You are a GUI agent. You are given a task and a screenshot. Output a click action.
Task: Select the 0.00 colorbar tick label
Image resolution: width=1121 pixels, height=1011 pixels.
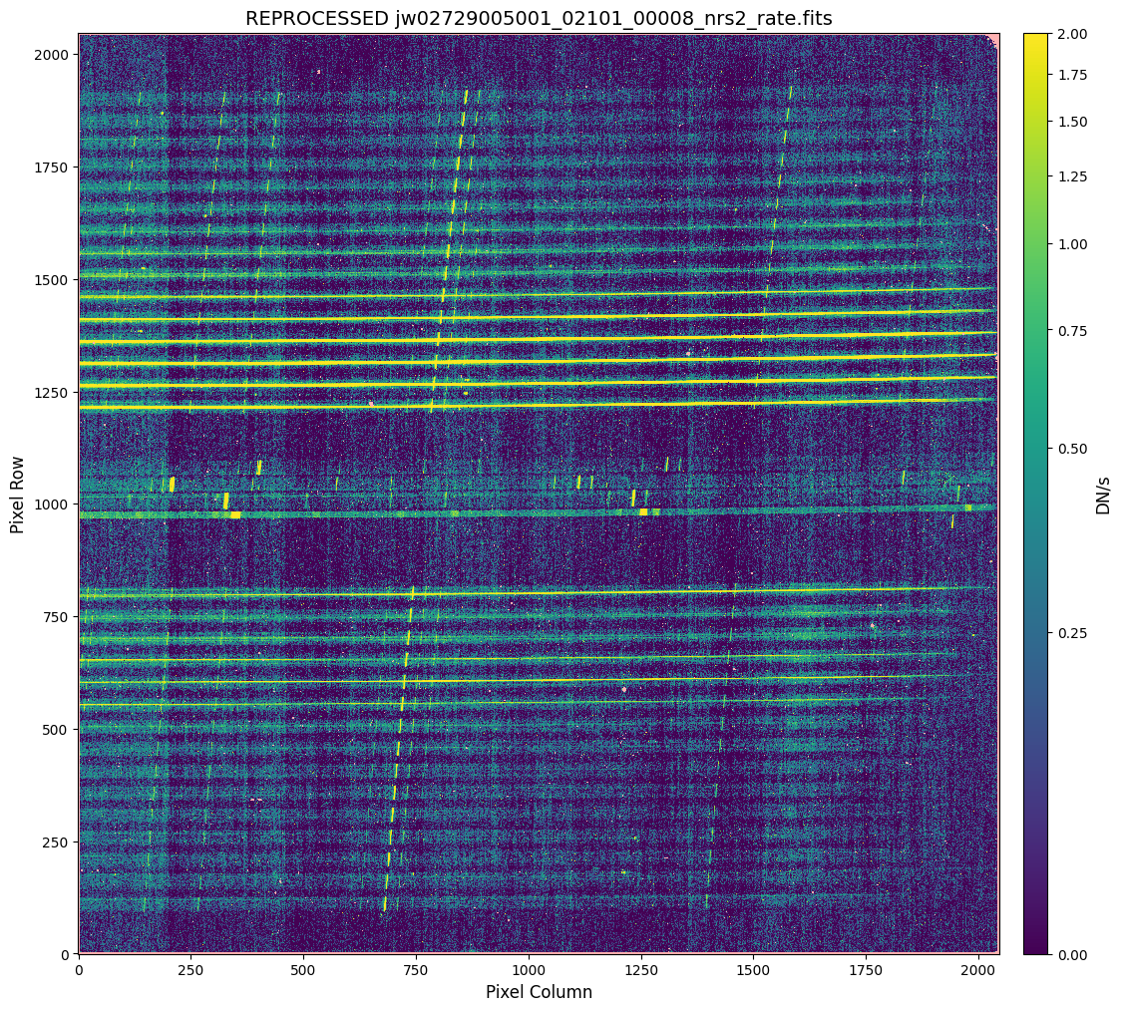[x=1073, y=955]
